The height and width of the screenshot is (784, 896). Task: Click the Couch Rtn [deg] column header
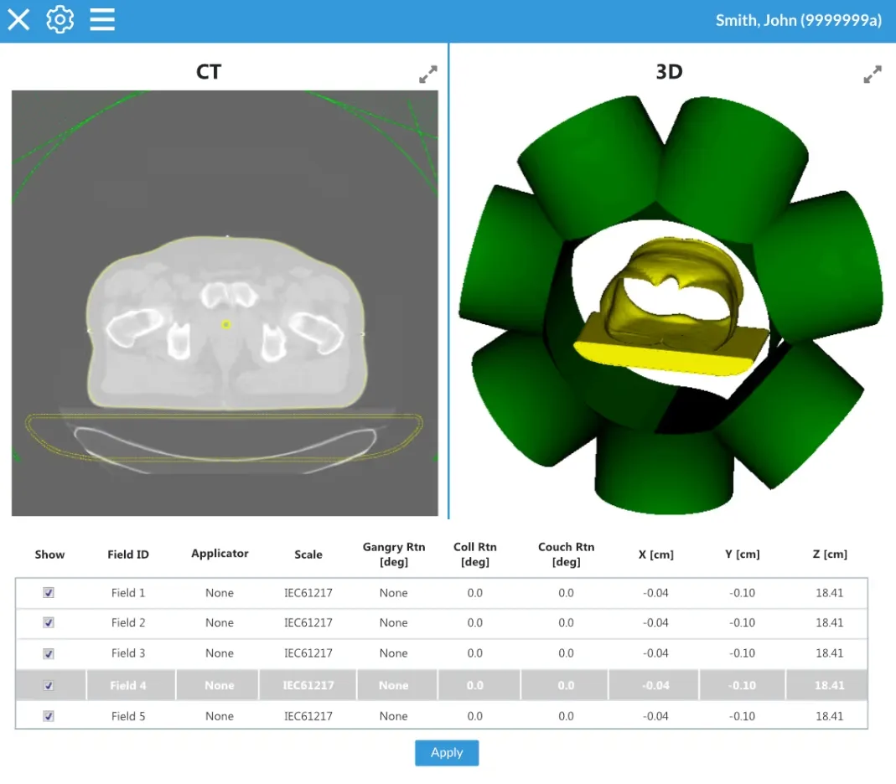pyautogui.click(x=566, y=554)
